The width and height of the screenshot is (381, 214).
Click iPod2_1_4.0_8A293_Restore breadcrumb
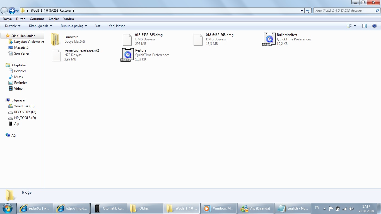pos(51,11)
